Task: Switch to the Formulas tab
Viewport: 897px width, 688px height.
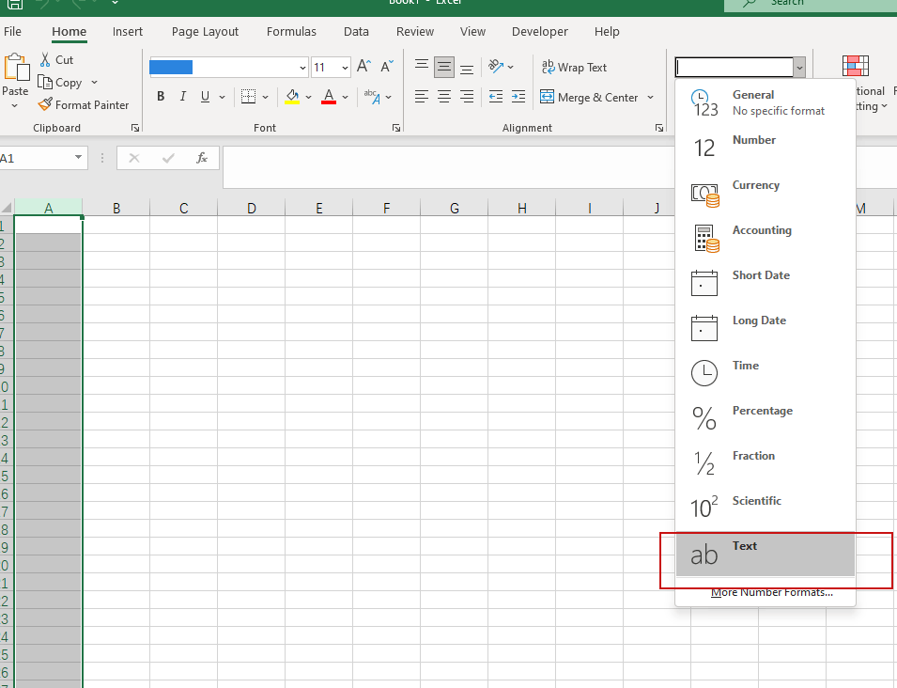Action: pos(291,31)
